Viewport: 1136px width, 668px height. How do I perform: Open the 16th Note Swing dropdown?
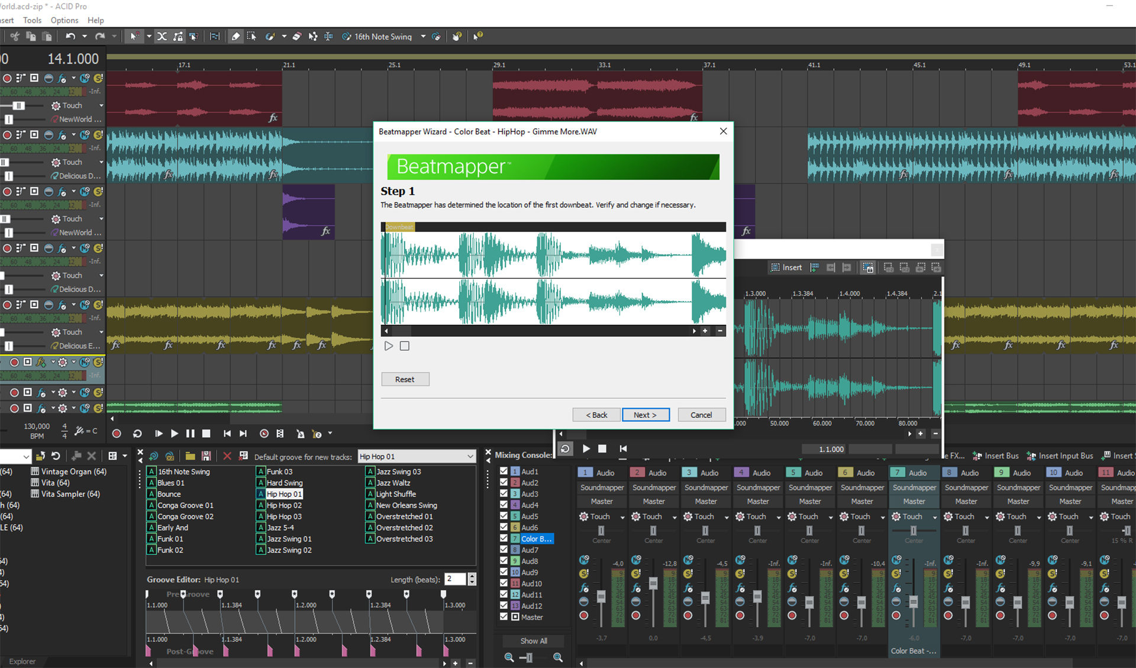(424, 36)
